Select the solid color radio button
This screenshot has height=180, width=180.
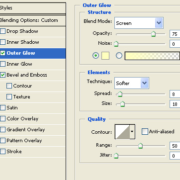pos(95,56)
